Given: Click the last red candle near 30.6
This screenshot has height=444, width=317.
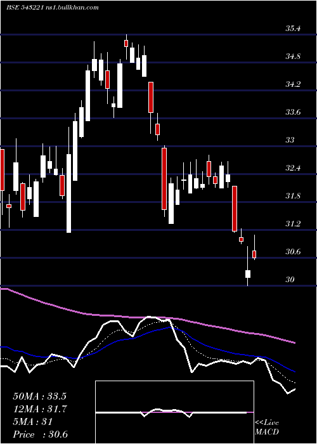Looking at the screenshot, I should pos(254,254).
